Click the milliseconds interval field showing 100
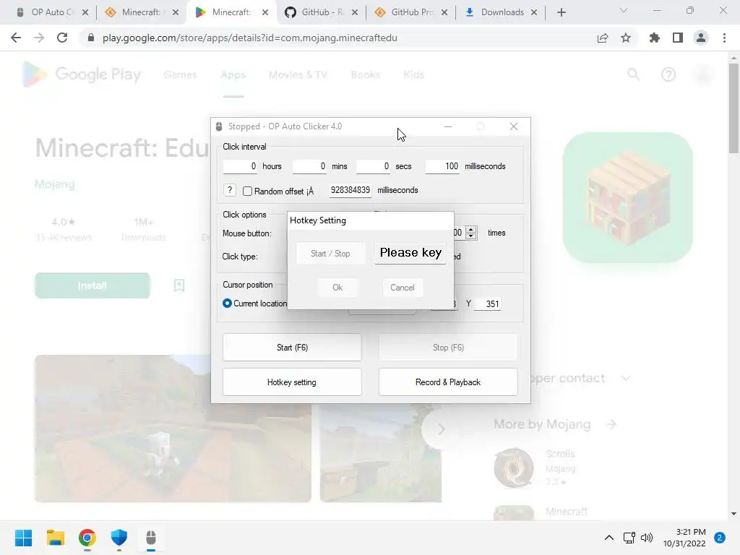 point(443,166)
